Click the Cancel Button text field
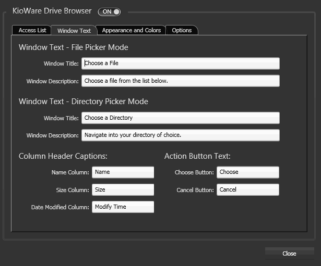 [248, 189]
